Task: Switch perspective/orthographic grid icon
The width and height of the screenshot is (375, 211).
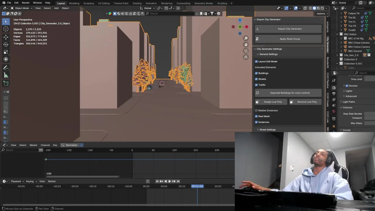Action: tap(246, 57)
